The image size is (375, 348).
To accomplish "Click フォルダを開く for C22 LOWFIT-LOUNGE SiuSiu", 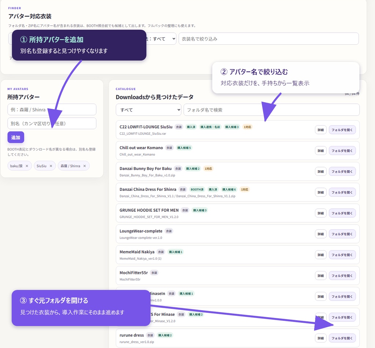I will [342, 130].
